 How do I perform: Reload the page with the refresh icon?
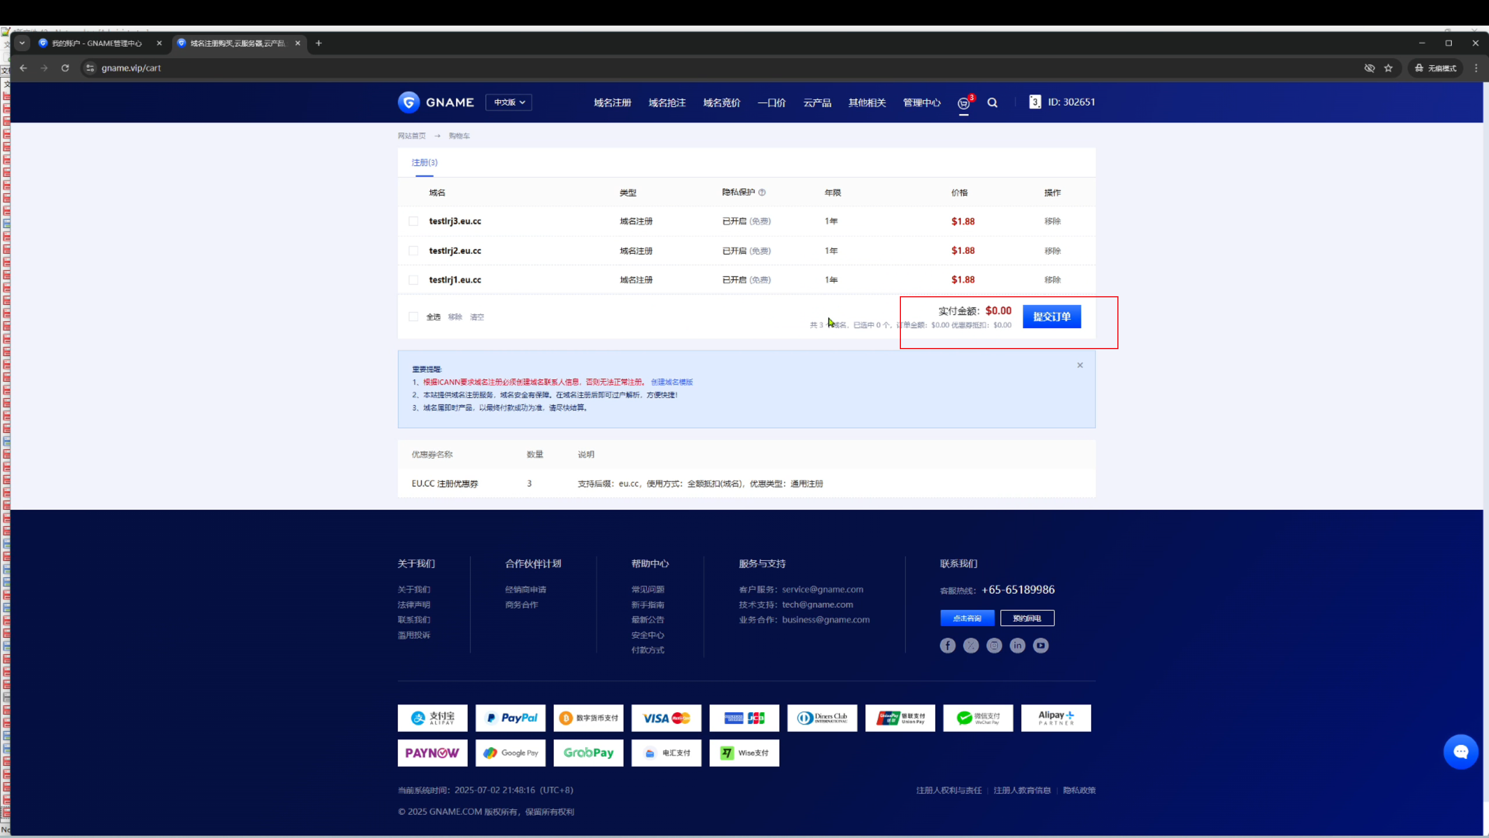(x=65, y=68)
